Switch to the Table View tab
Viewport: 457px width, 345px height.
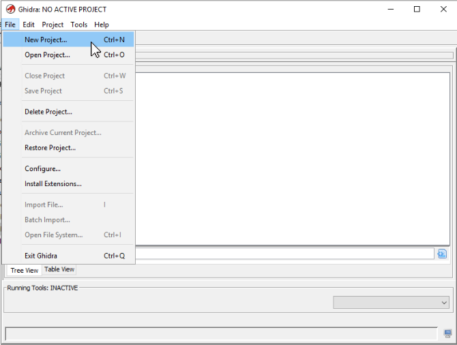point(59,269)
